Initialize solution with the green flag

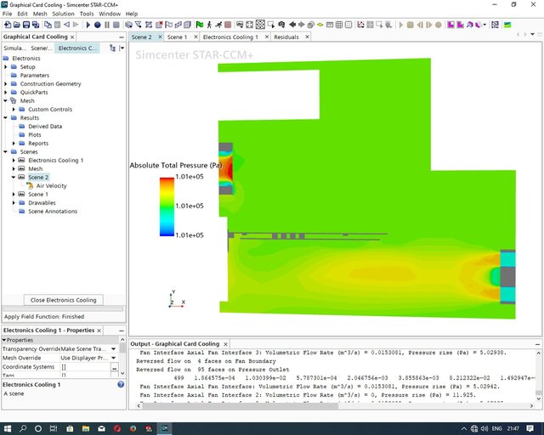[x=200, y=25]
